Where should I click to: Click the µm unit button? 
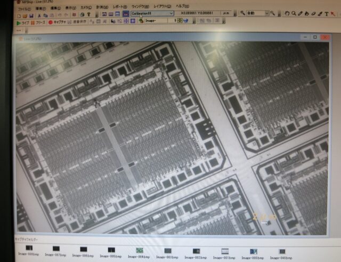(x=226, y=13)
